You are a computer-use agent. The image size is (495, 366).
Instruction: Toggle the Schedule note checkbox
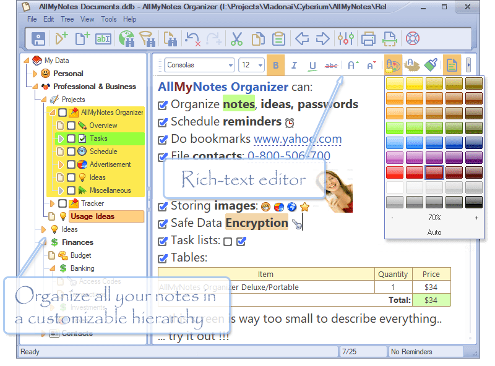click(x=71, y=151)
